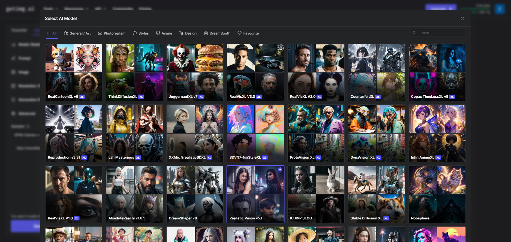Pick the DreamShaper v8 model
Viewport: 511px width, 242px height.
pyautogui.click(x=195, y=194)
